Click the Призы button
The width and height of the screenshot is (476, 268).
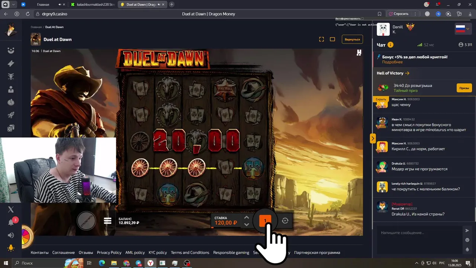[x=464, y=88]
